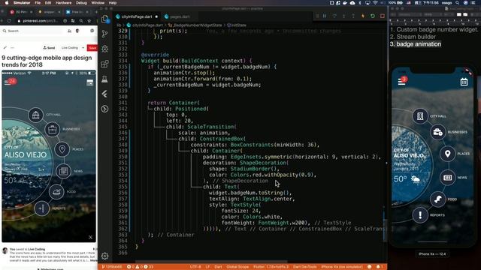
Task: Tap Businesses icon in simulator
Action: [x=437, y=132]
